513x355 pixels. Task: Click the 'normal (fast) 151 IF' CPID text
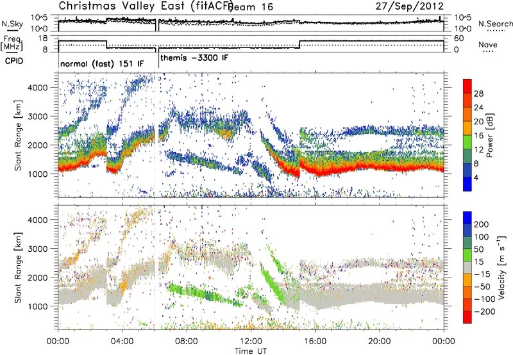pos(102,63)
